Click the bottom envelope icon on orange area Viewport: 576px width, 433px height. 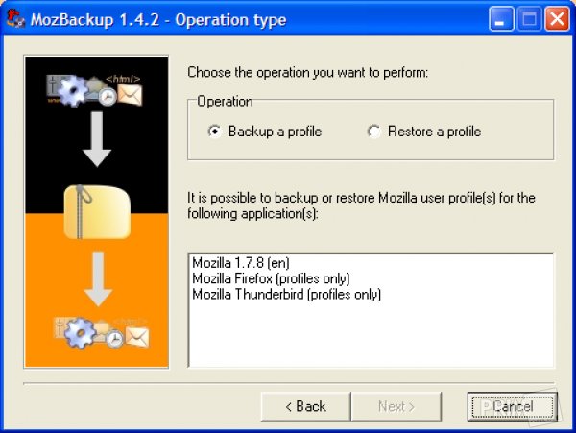(x=137, y=337)
